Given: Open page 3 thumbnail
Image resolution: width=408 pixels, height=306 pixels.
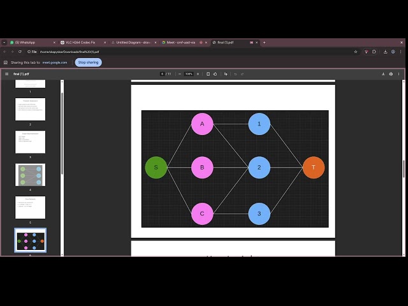Looking at the screenshot, I should (30, 142).
